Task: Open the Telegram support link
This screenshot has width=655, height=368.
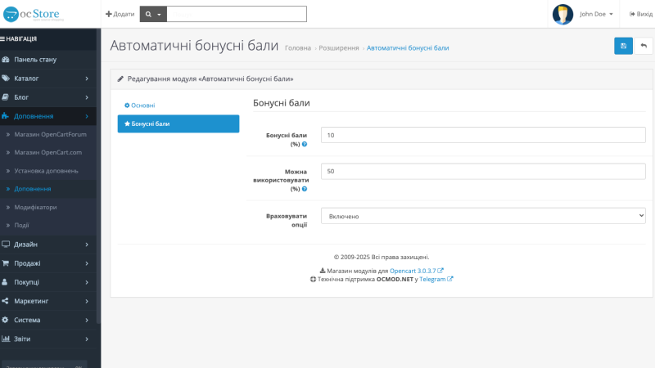Action: click(x=436, y=279)
